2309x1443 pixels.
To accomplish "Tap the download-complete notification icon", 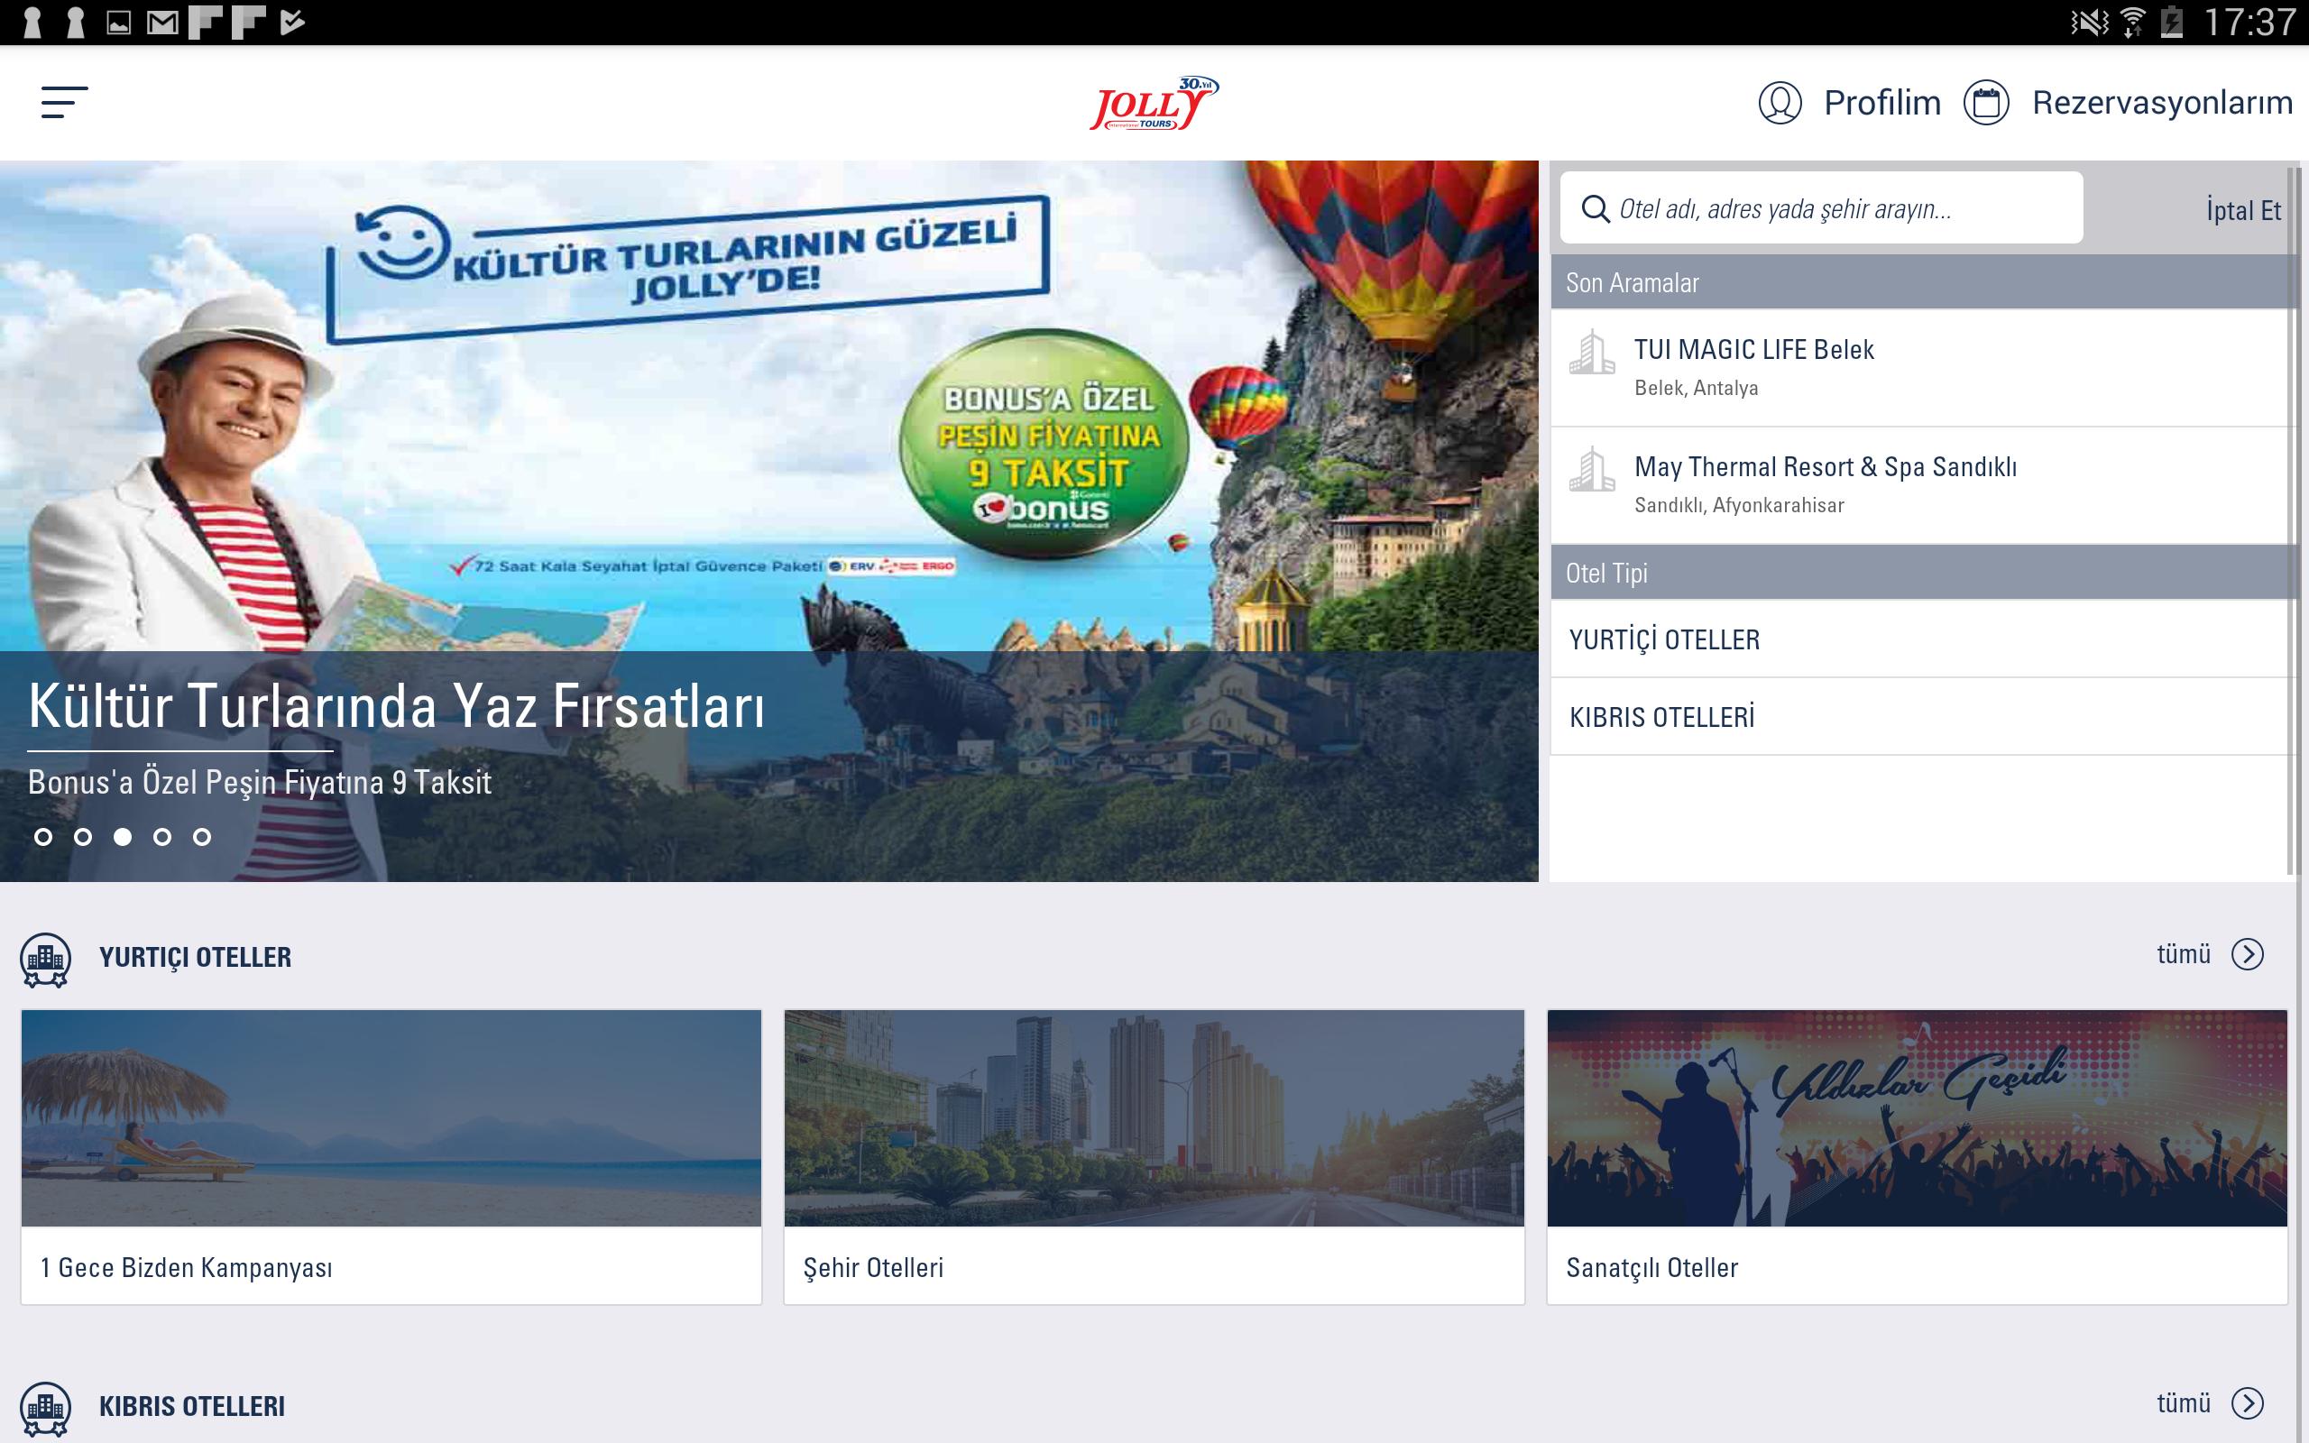I will click(293, 22).
